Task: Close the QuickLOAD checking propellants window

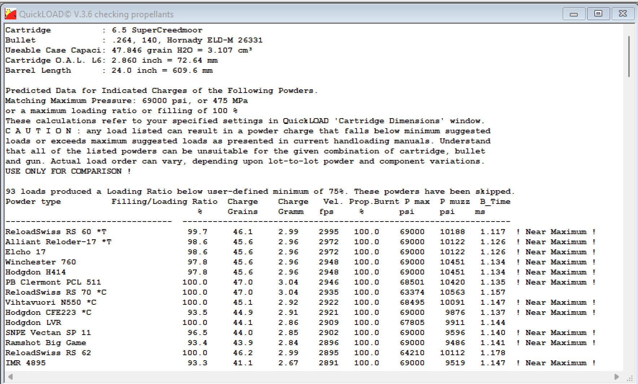Action: (x=622, y=14)
